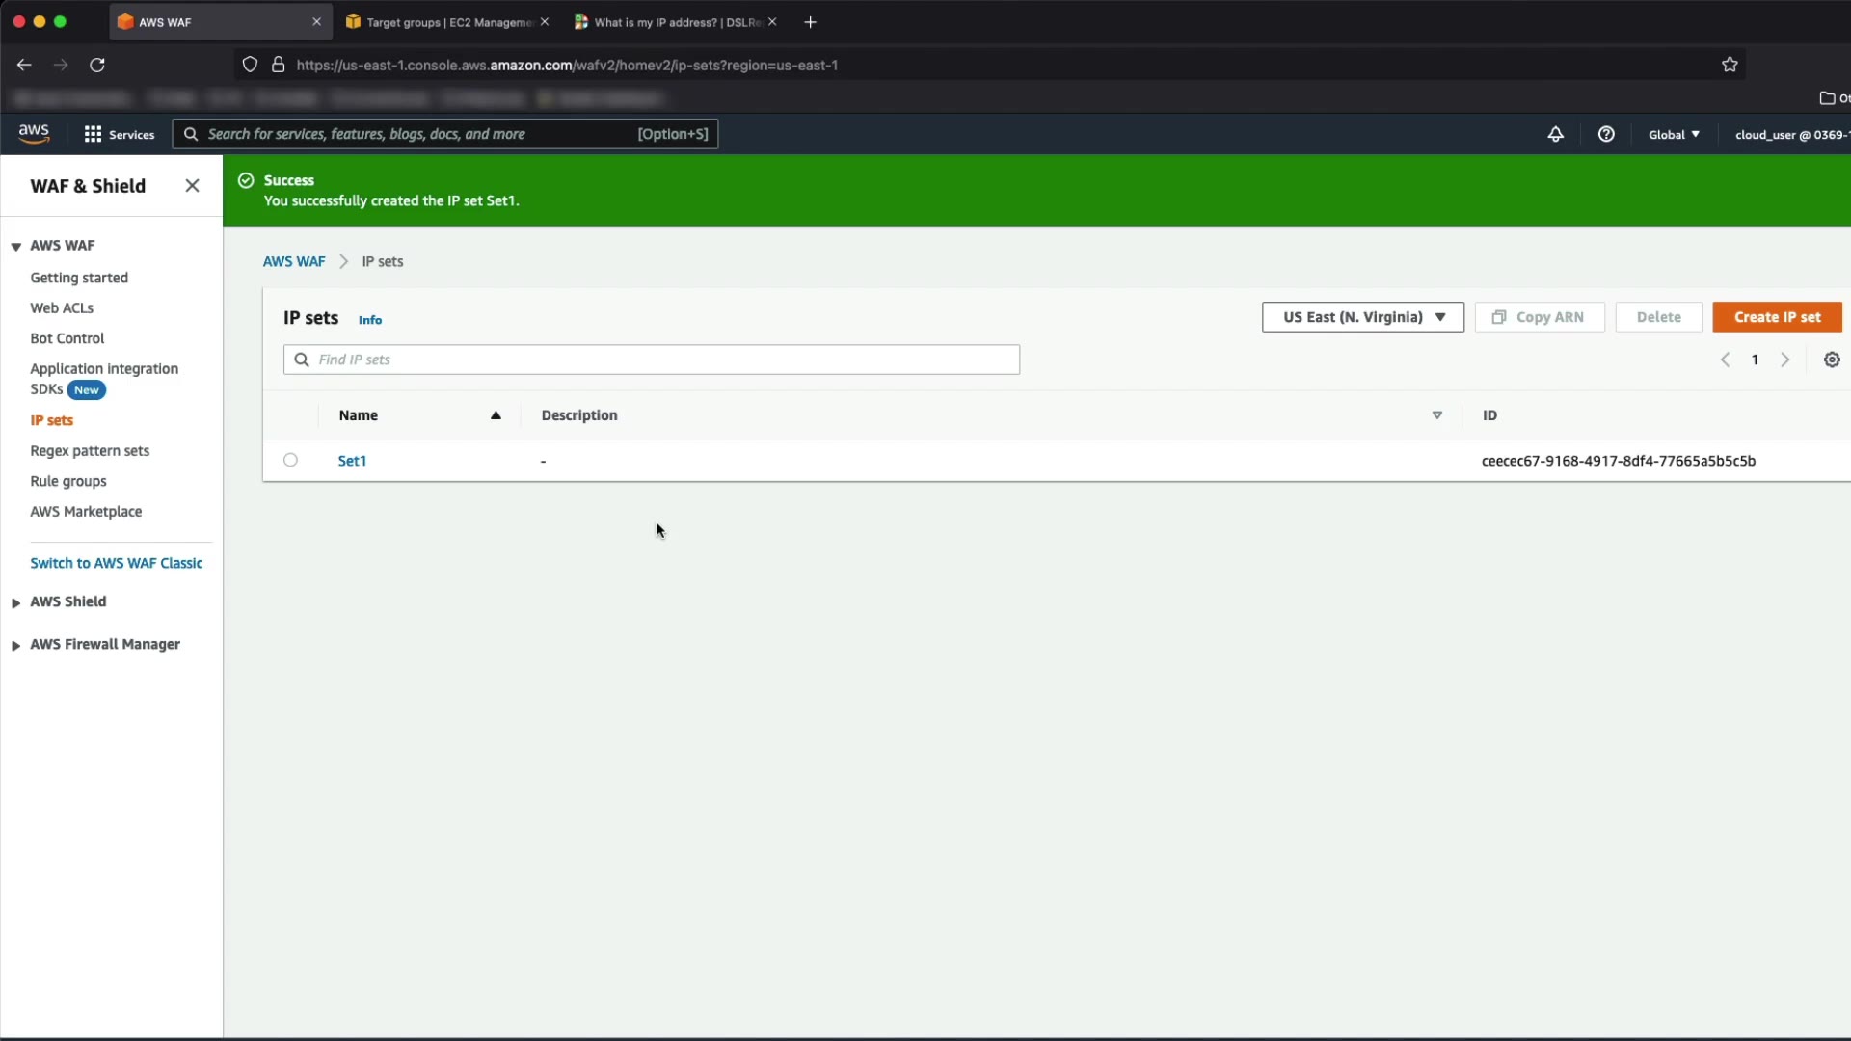Open the Set1 IP set link
This screenshot has height=1041, width=1851.
352,461
